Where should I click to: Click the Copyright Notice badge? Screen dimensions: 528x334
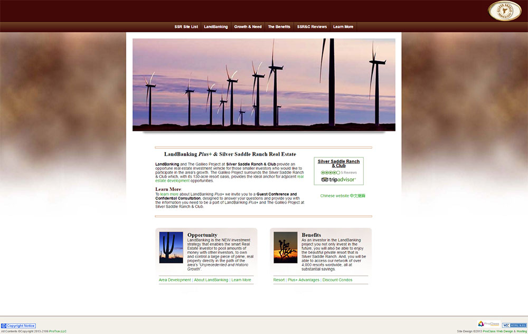[18, 326]
